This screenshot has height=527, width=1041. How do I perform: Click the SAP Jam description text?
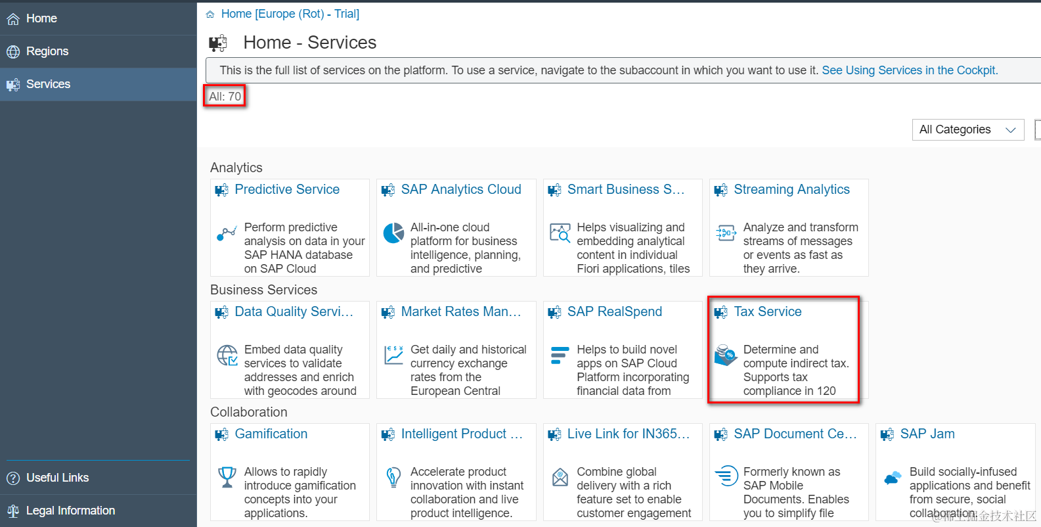[970, 492]
